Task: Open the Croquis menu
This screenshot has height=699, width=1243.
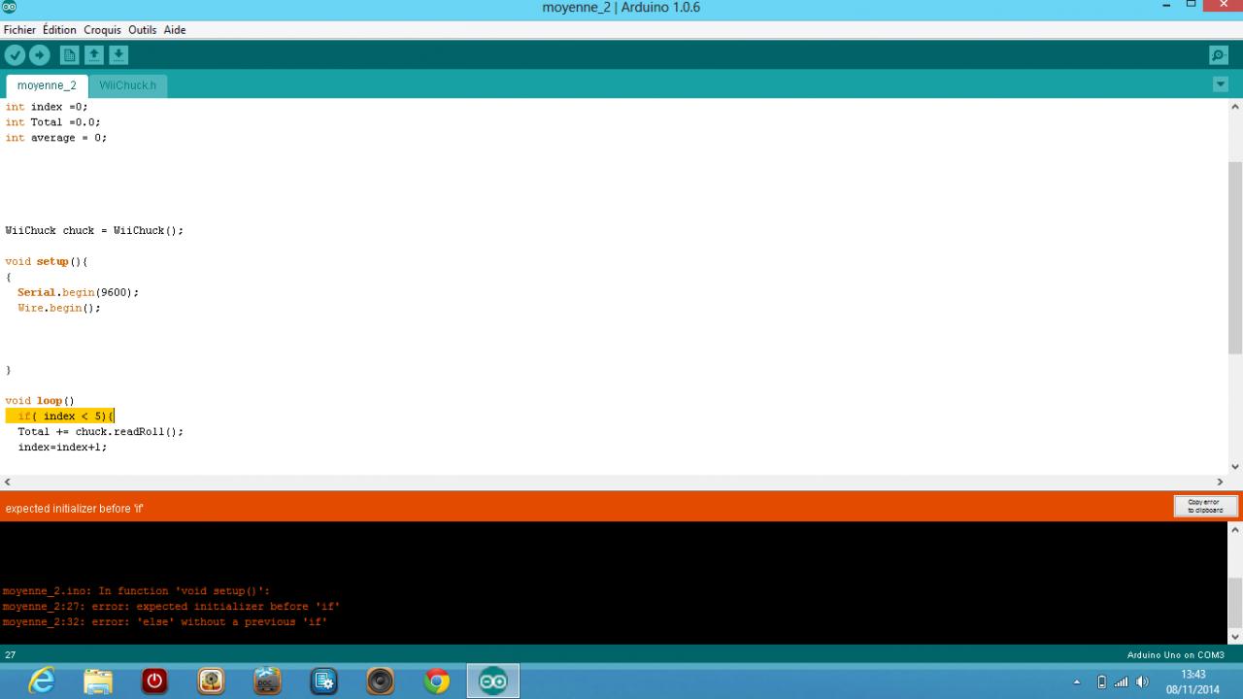Action: 102,30
